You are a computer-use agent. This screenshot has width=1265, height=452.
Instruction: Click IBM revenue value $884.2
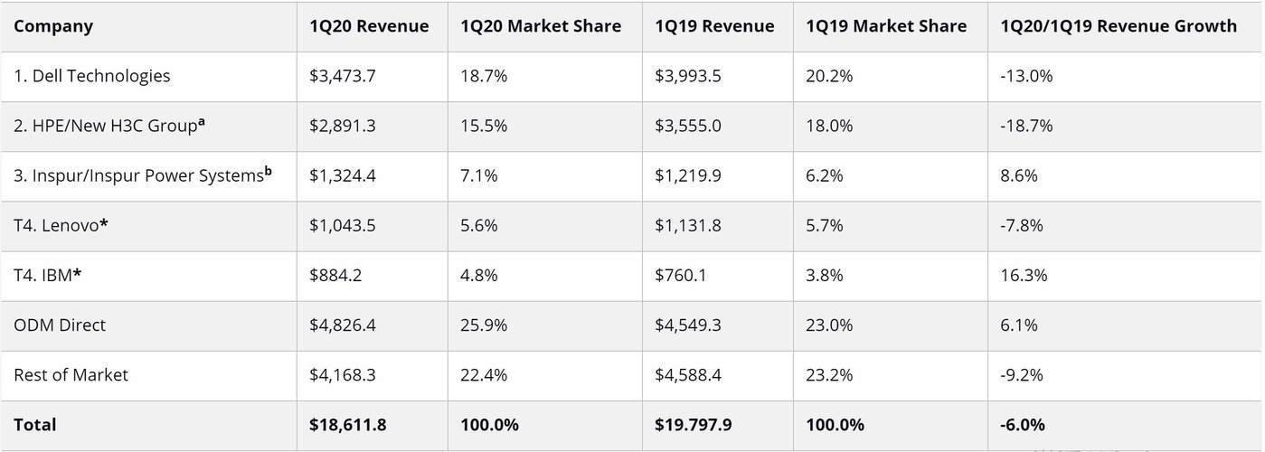[335, 275]
